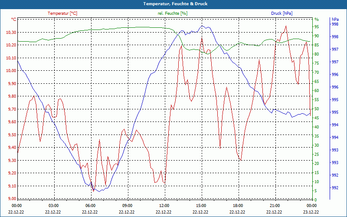This screenshot has height=217, width=347.
Task: Select the blue 'Druck [hPa]' legend label
Action: click(x=282, y=13)
